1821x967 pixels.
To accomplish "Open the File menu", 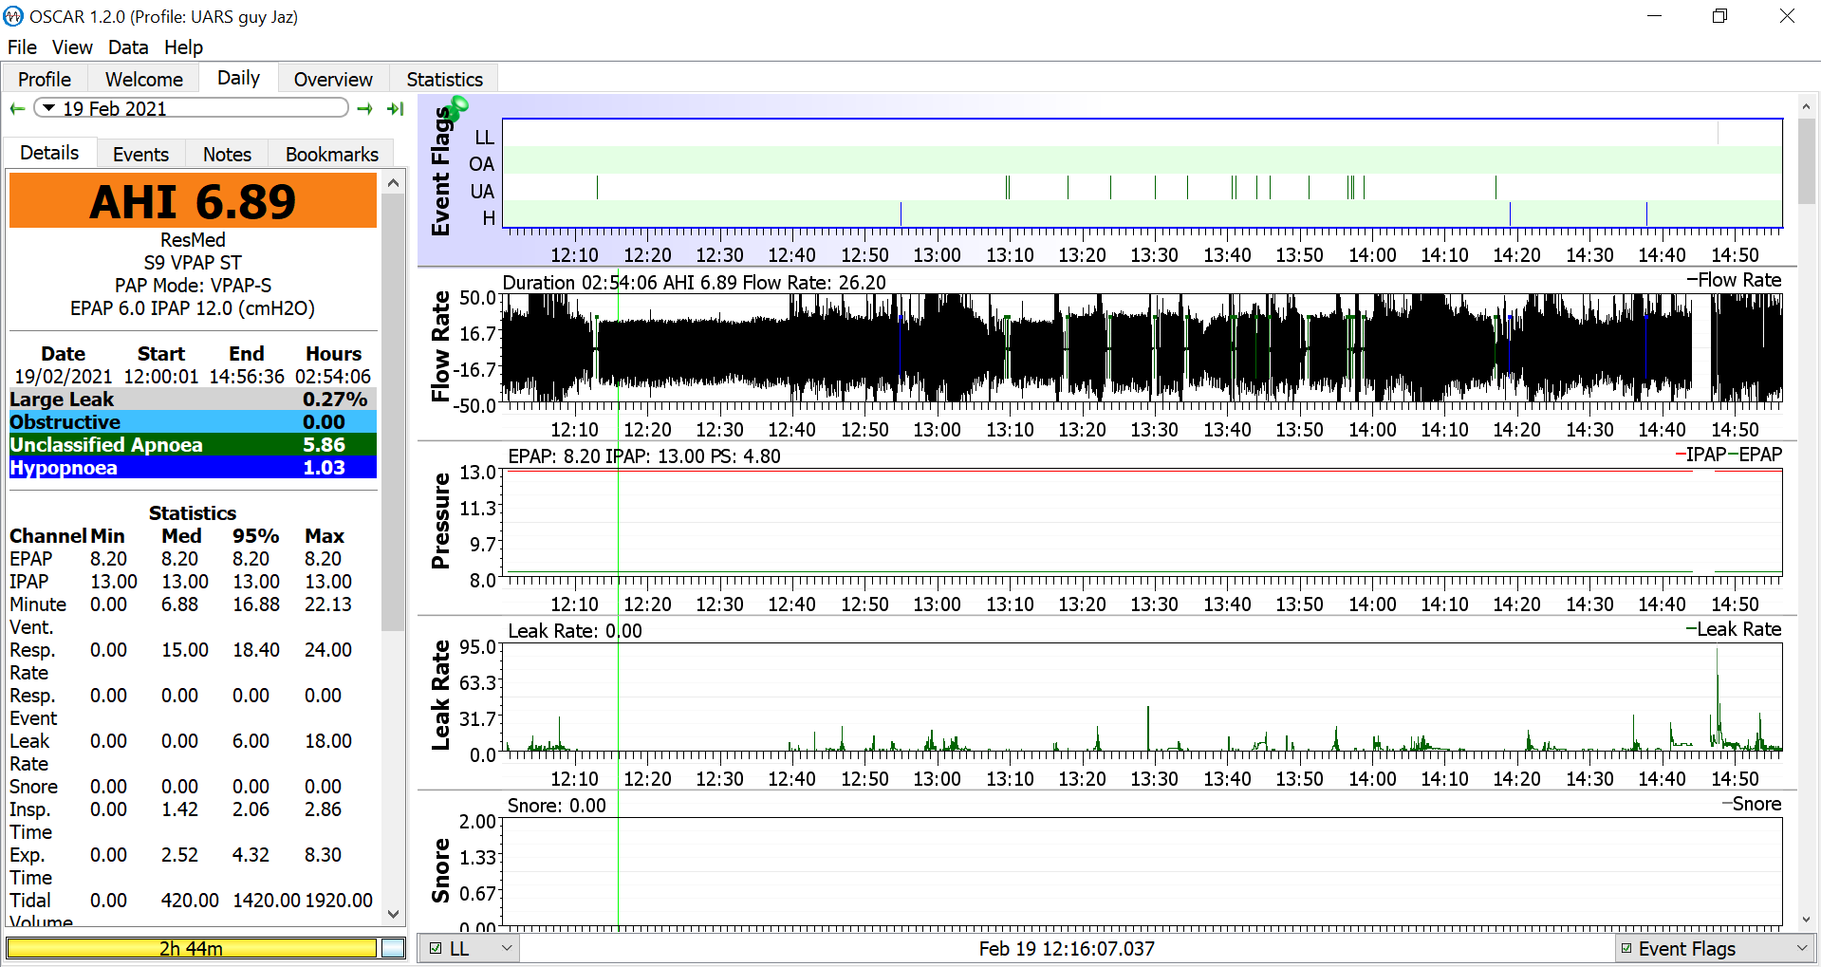I will [22, 47].
